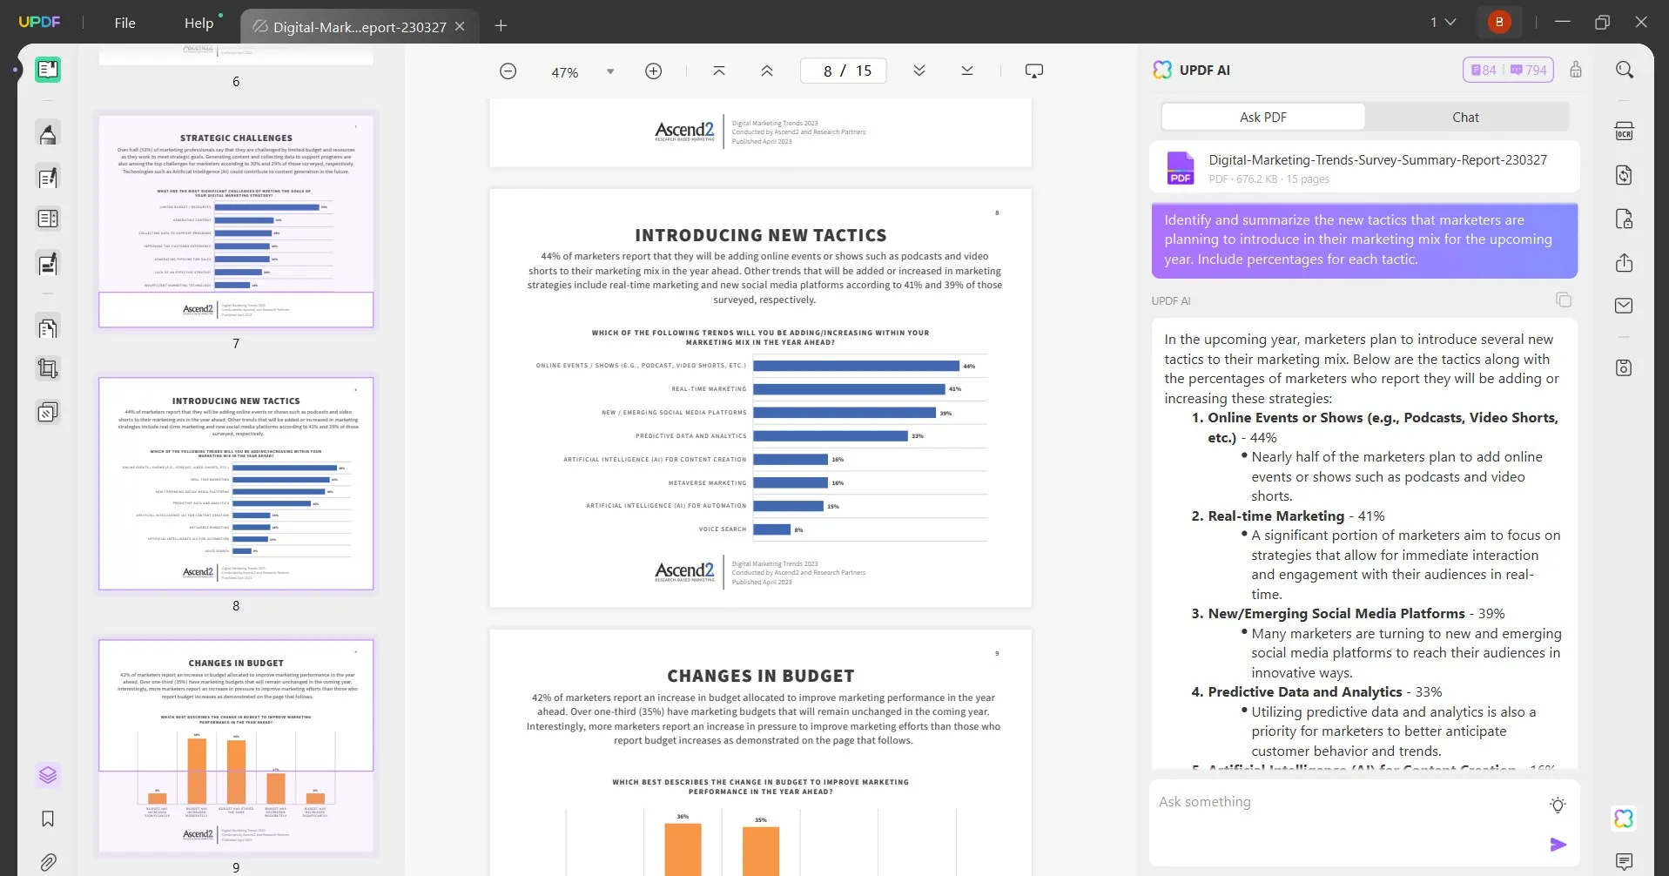Expand the window count dropdown showing 1
Screen dimensions: 1669x876
pyautogui.click(x=1443, y=22)
